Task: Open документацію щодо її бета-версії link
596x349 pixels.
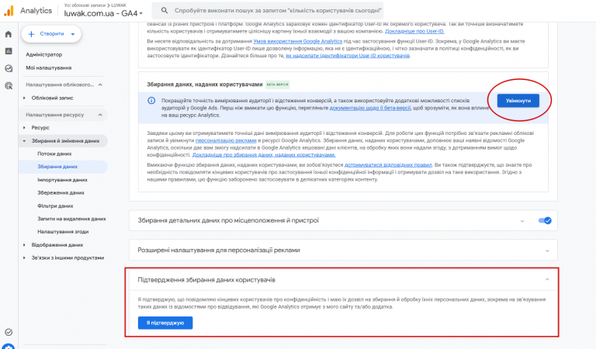Action: point(370,108)
